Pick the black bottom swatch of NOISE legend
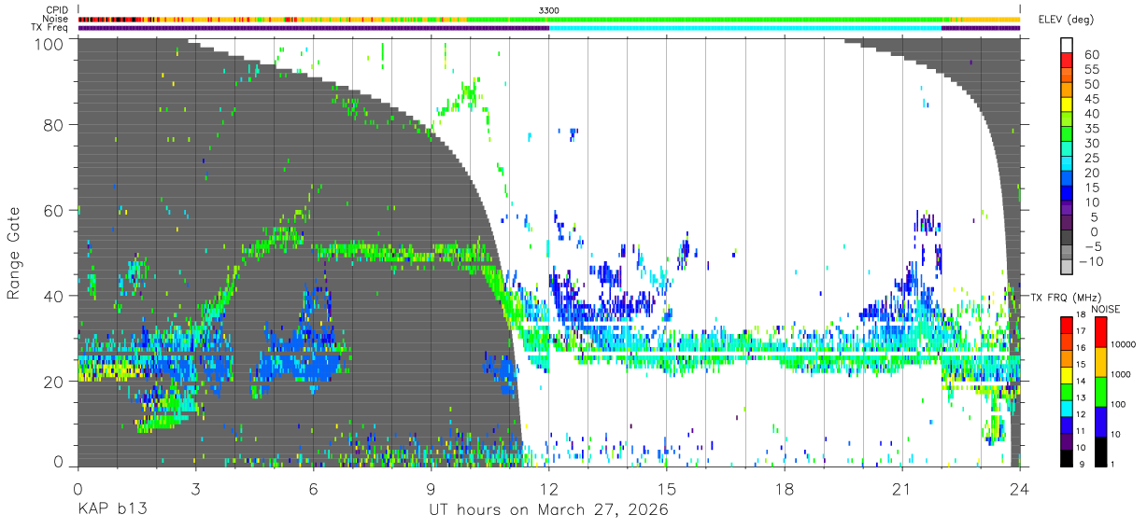 point(1100,451)
